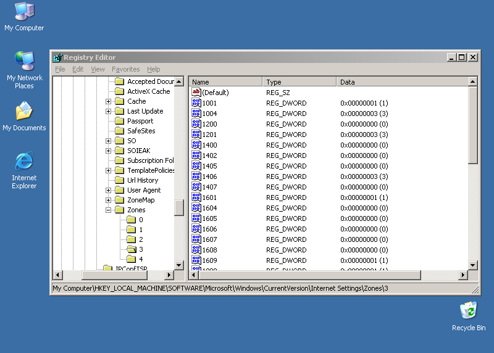Select the value named 1606
This screenshot has height=353, width=494.
tap(209, 229)
